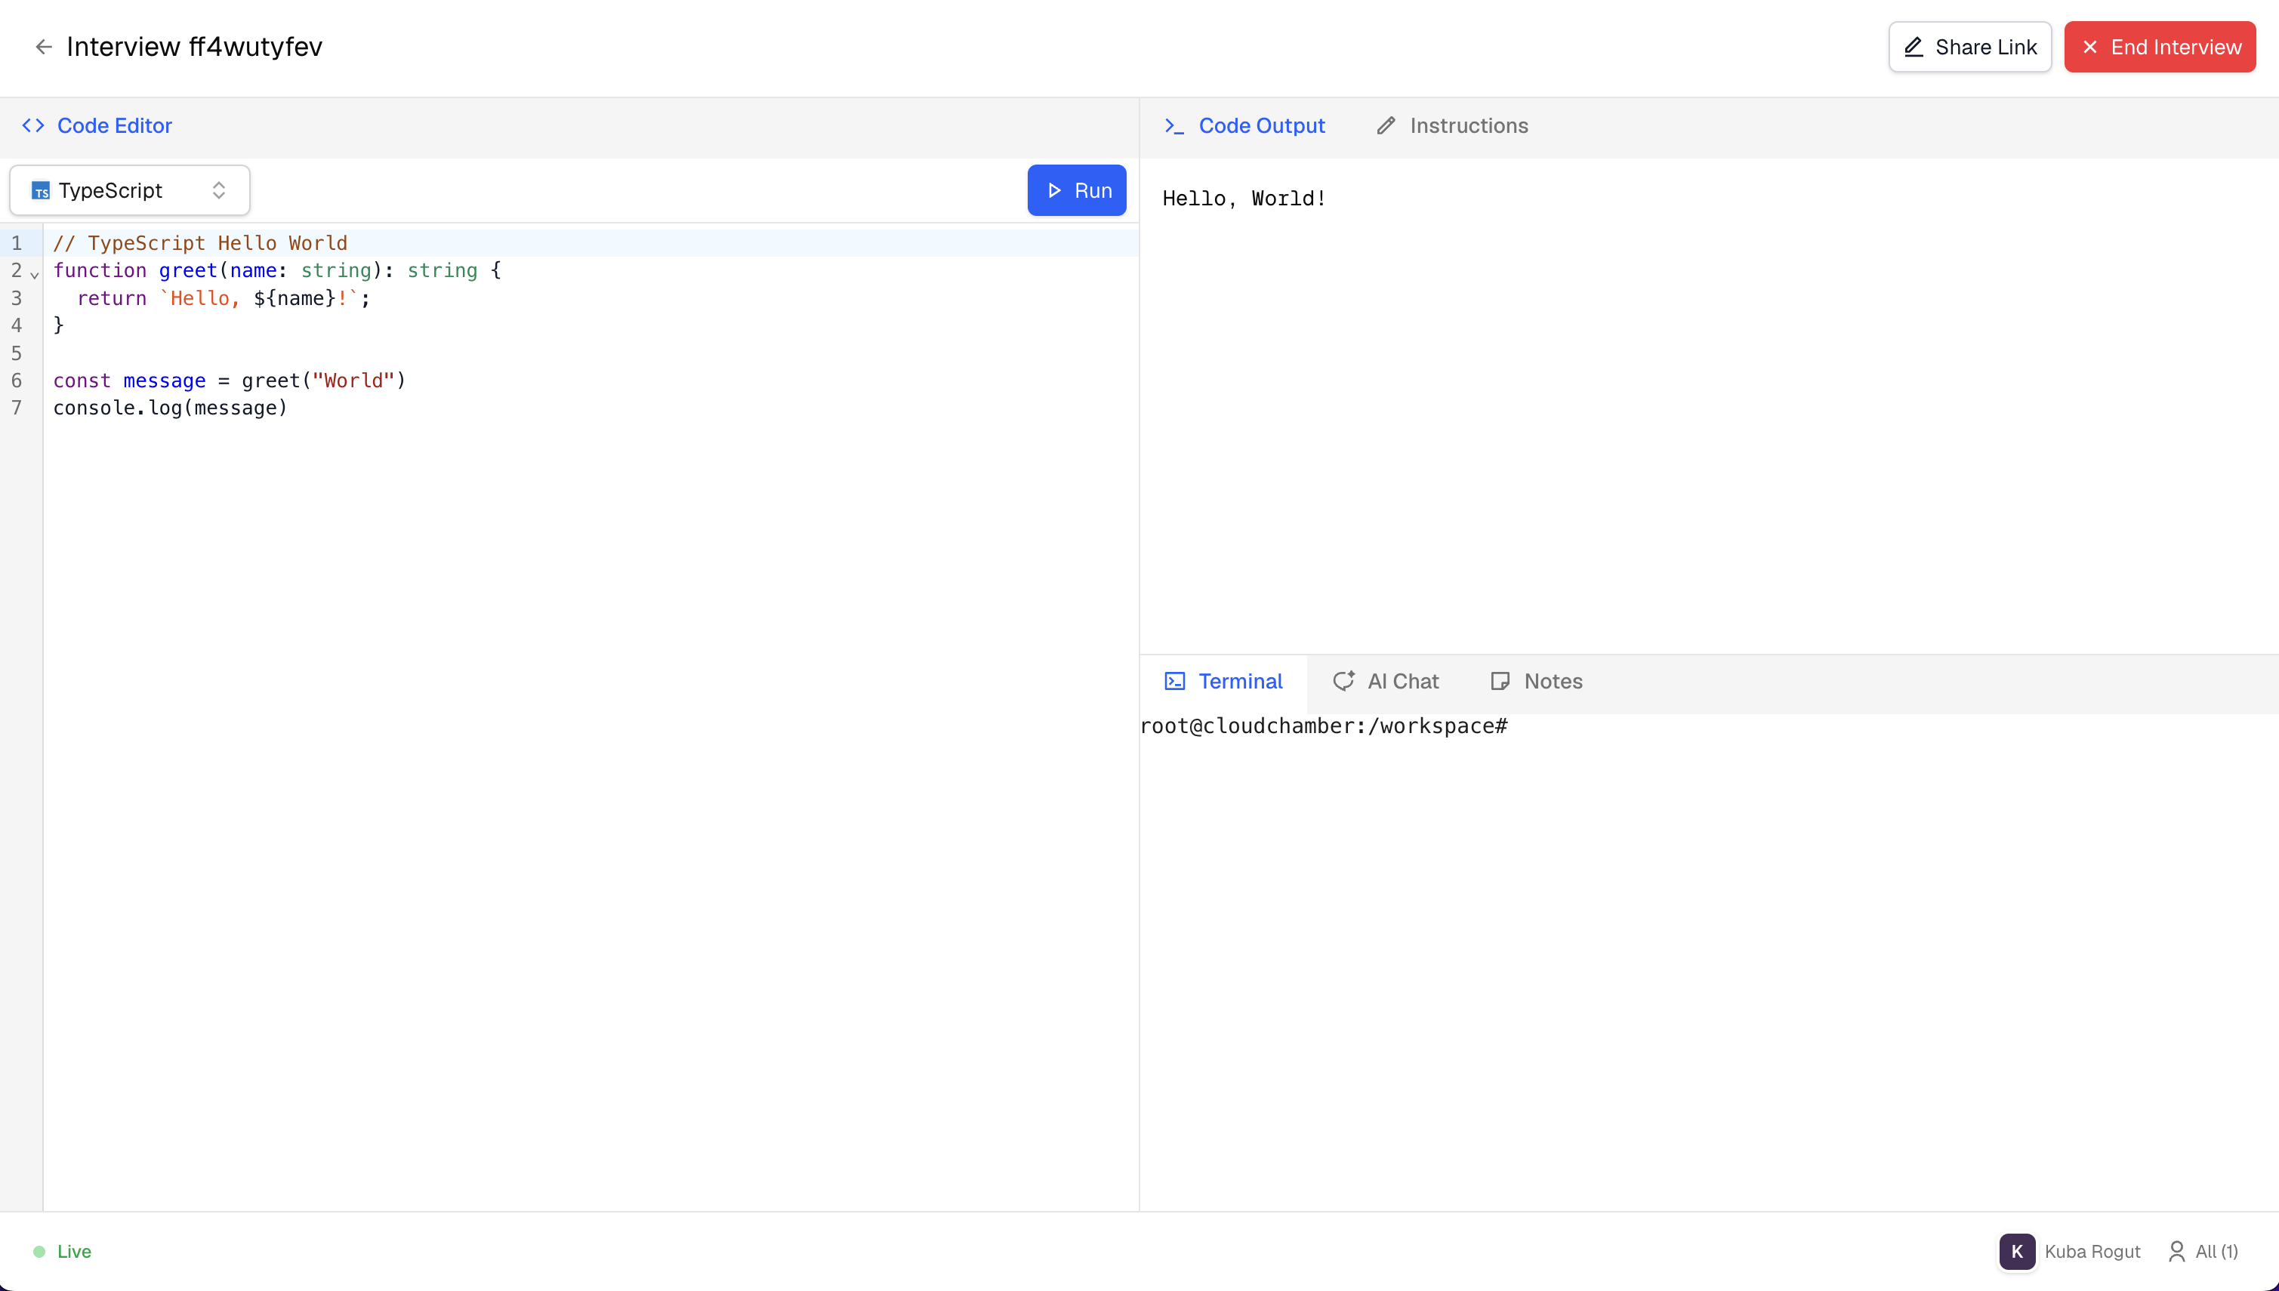
Task: End the interview with the red button
Action: tap(2159, 47)
